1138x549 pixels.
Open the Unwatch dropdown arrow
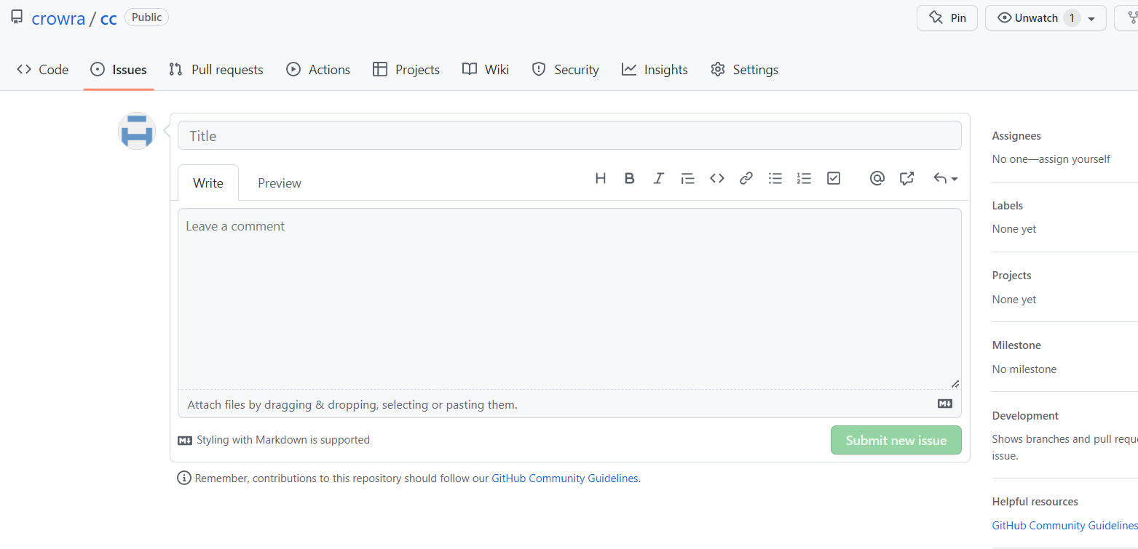pyautogui.click(x=1091, y=18)
